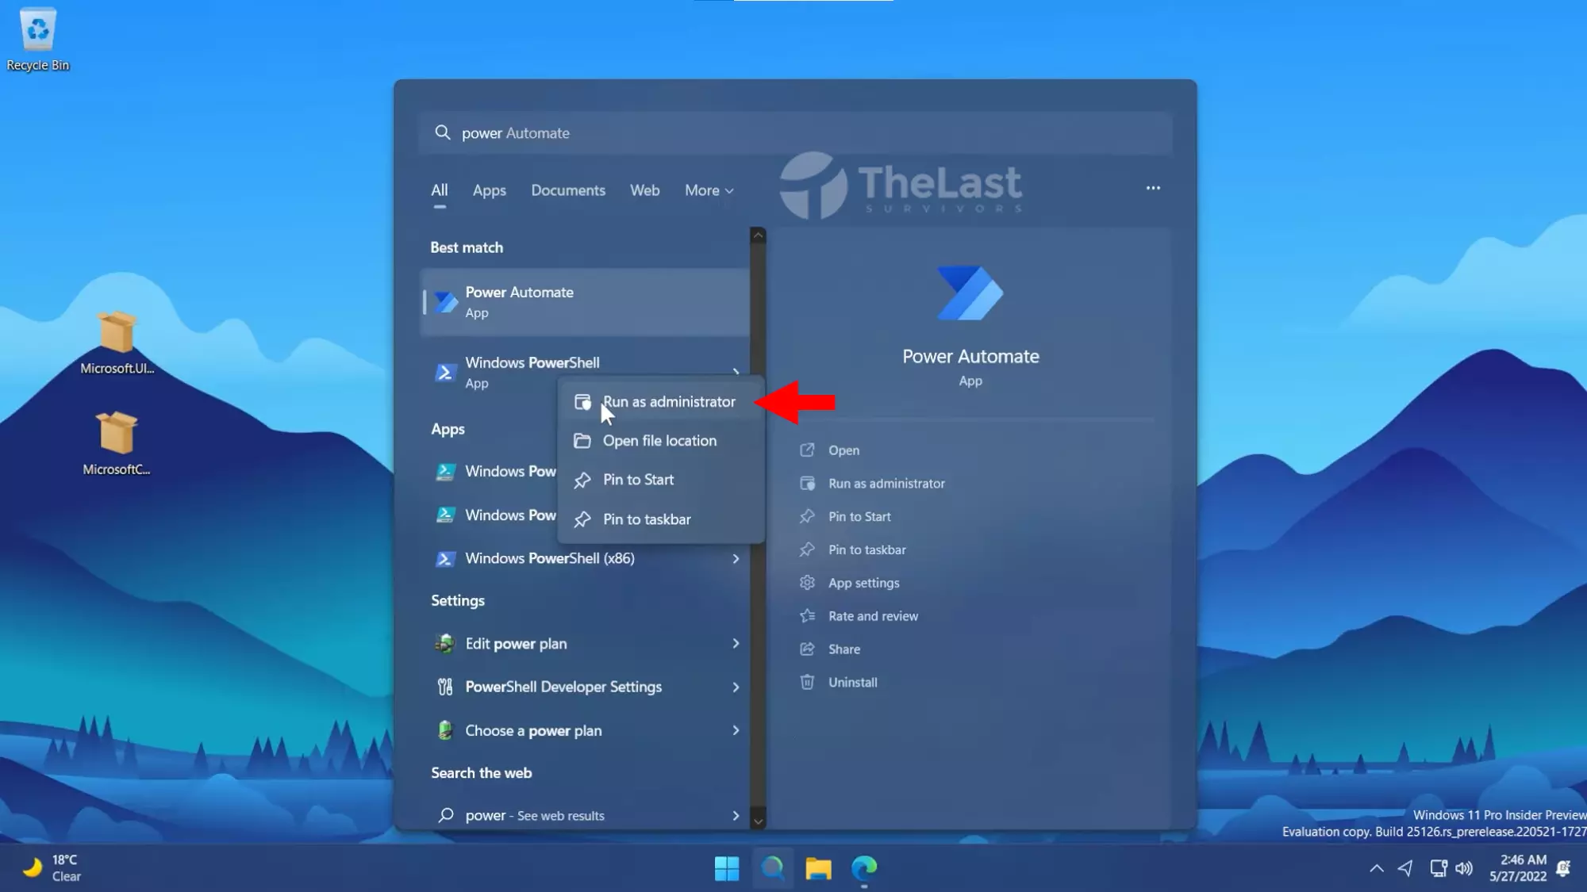Image resolution: width=1587 pixels, height=892 pixels.
Task: Select power - See web results row
Action: pyautogui.click(x=585, y=815)
